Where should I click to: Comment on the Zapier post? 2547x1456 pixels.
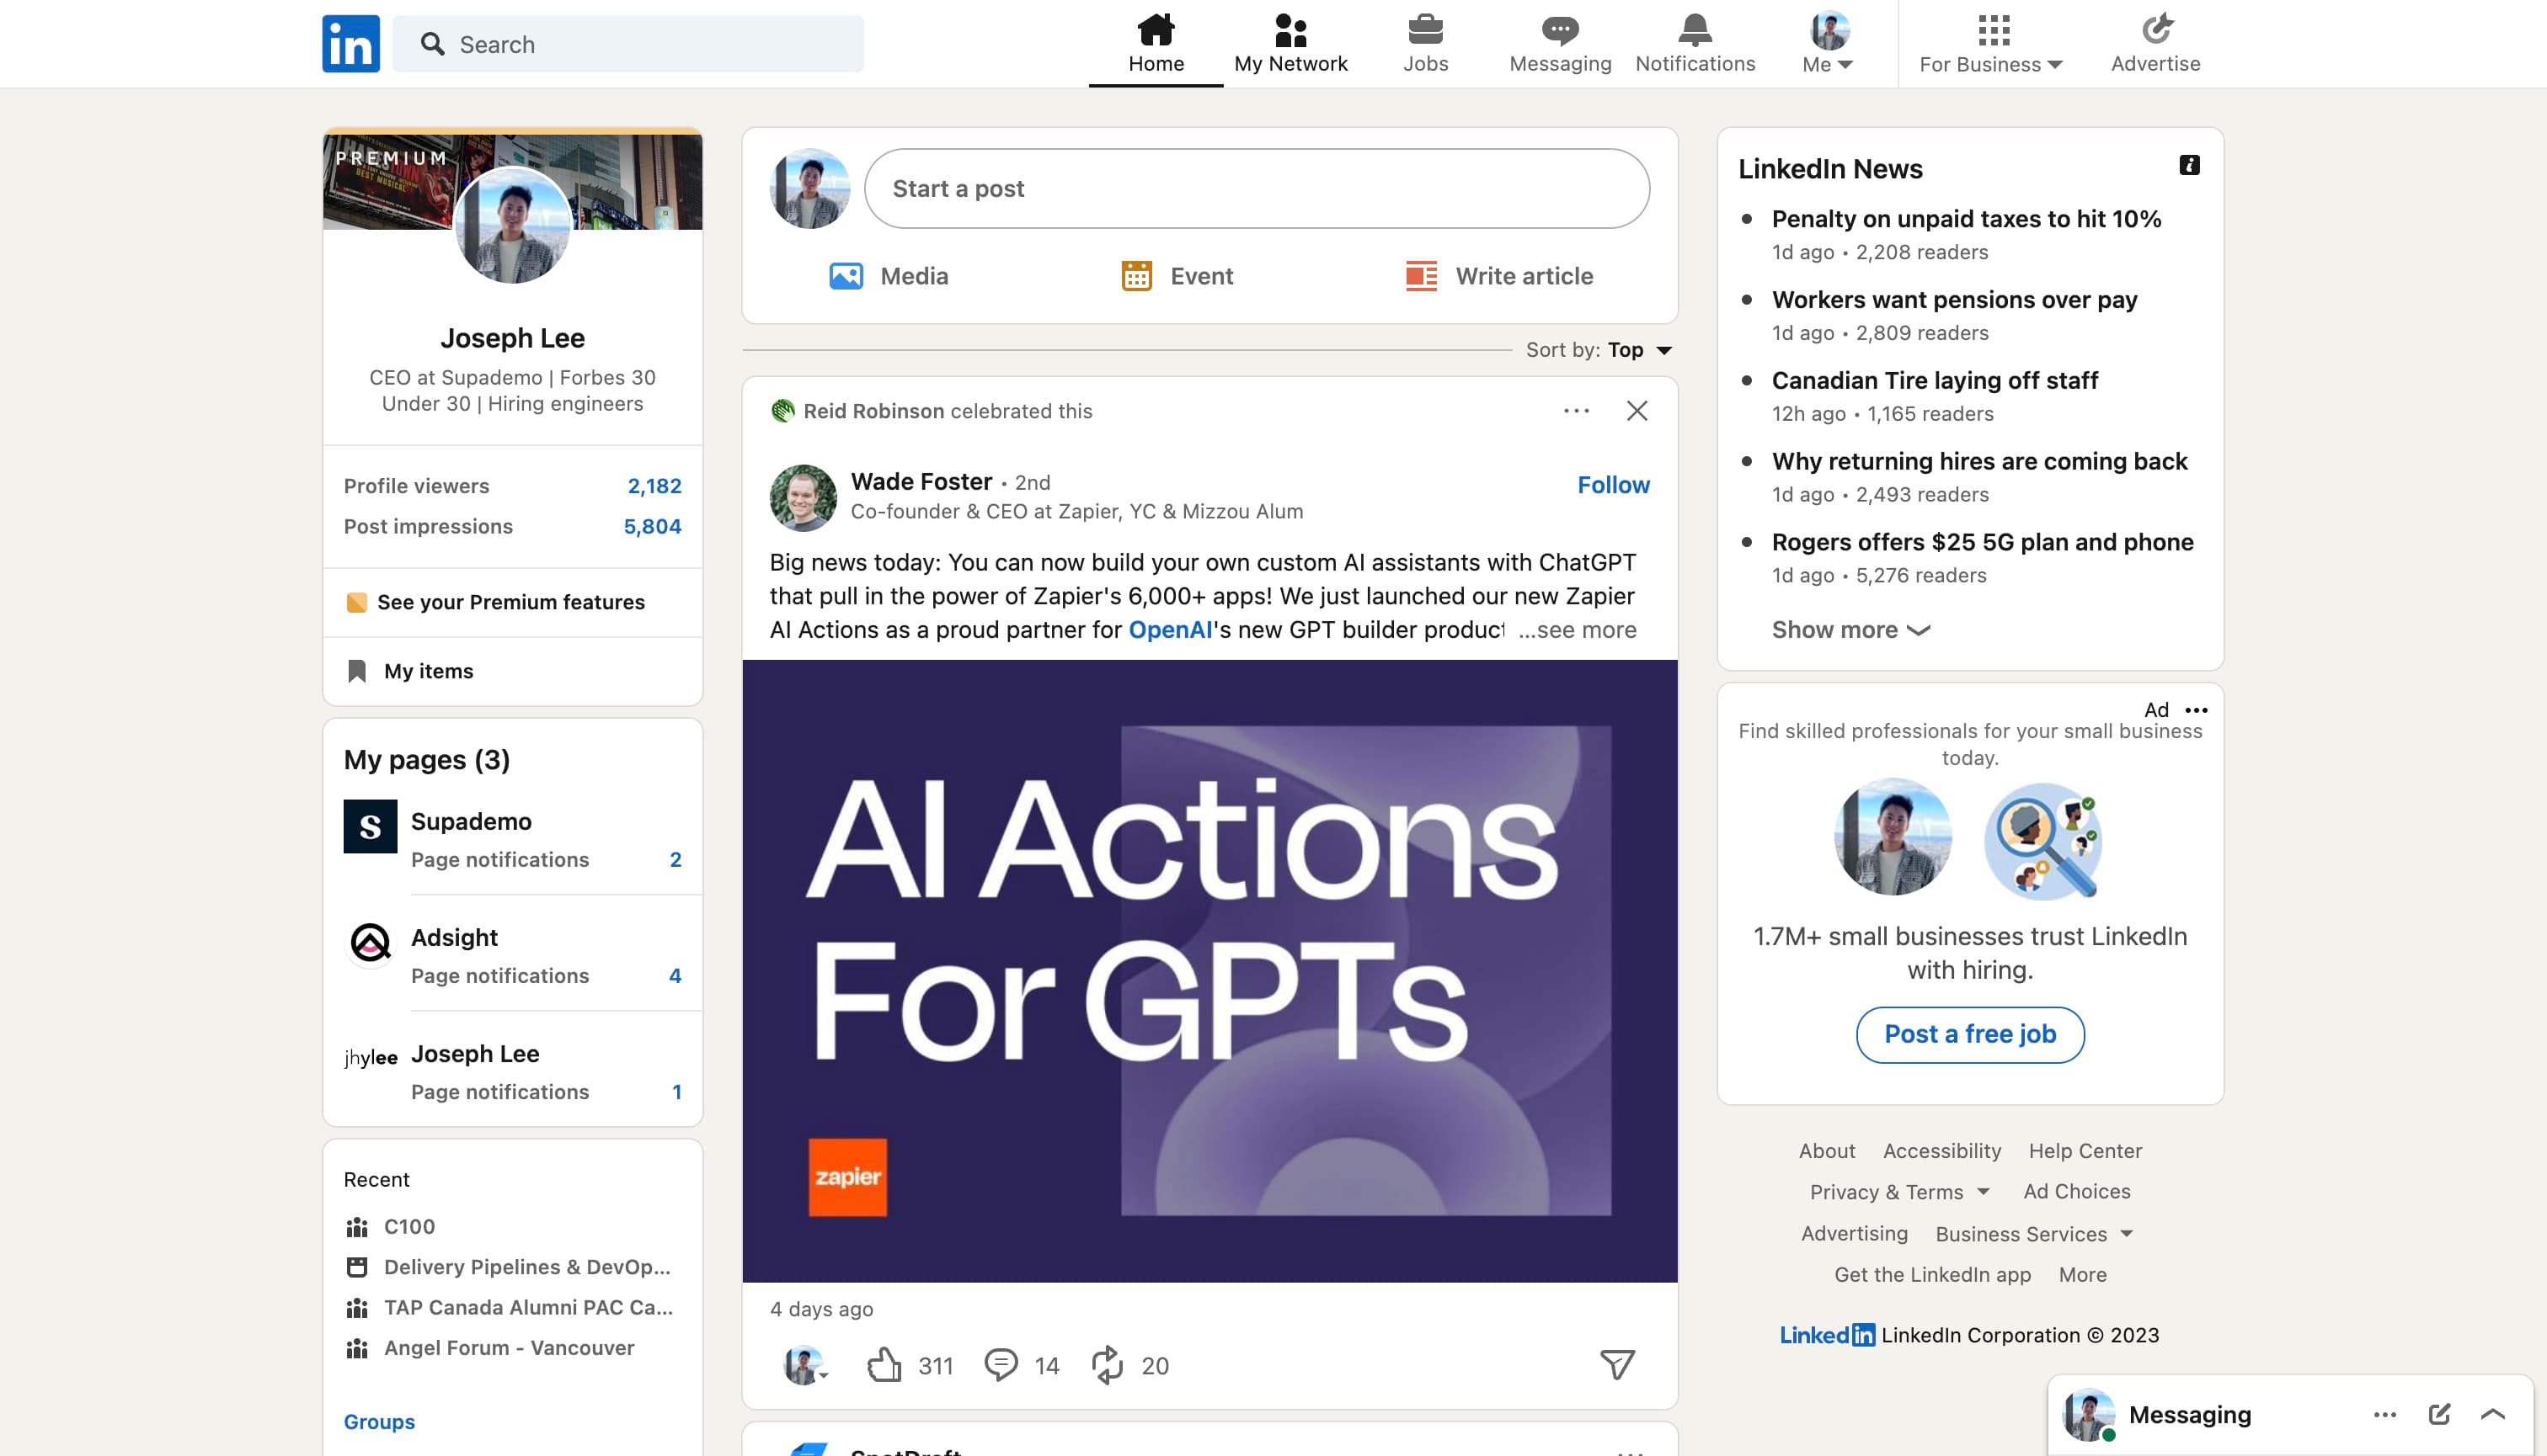pos(1001,1365)
